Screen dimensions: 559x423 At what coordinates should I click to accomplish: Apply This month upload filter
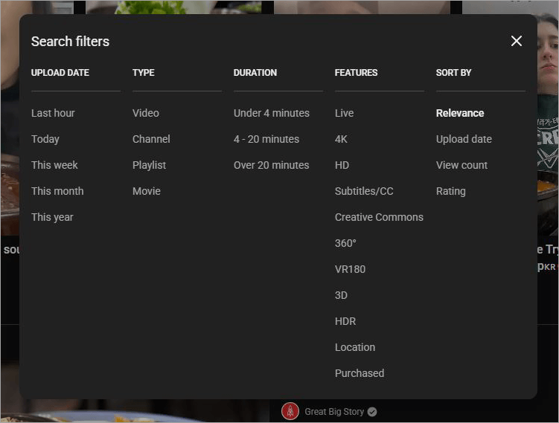(x=57, y=191)
